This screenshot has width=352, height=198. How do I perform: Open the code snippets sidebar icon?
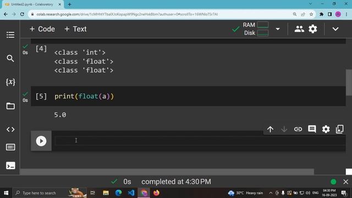tap(10, 130)
